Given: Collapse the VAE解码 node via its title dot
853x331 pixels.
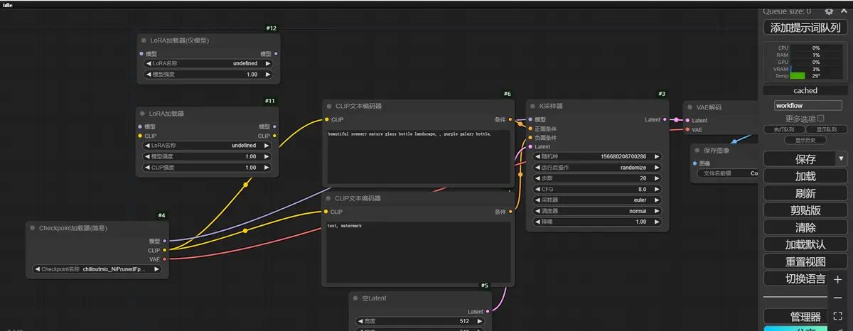Looking at the screenshot, I should point(690,107).
